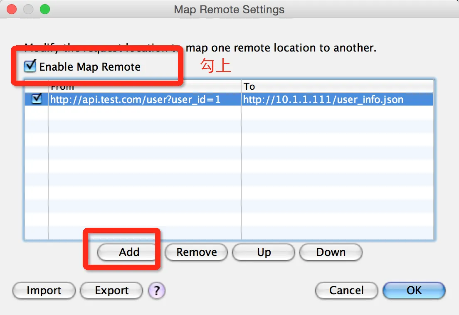Cancel the Map Remote Settings dialog
The height and width of the screenshot is (315, 459).
tap(346, 290)
